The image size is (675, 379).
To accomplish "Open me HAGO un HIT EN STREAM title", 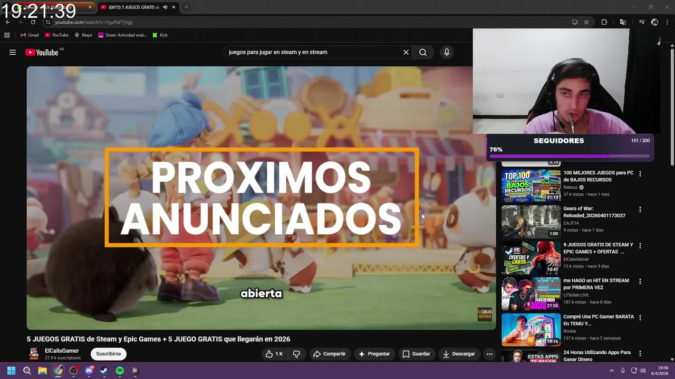I will coord(596,284).
